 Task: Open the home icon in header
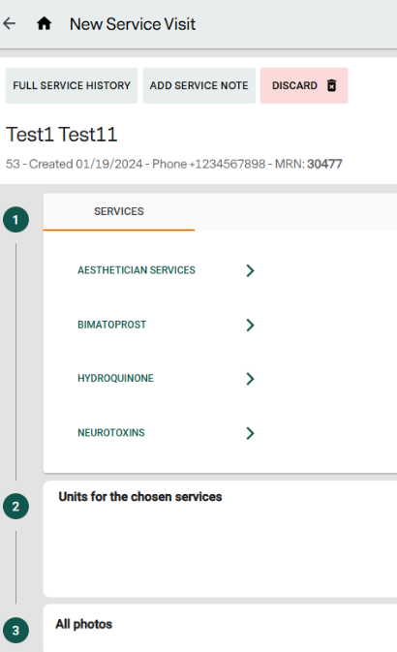point(45,23)
